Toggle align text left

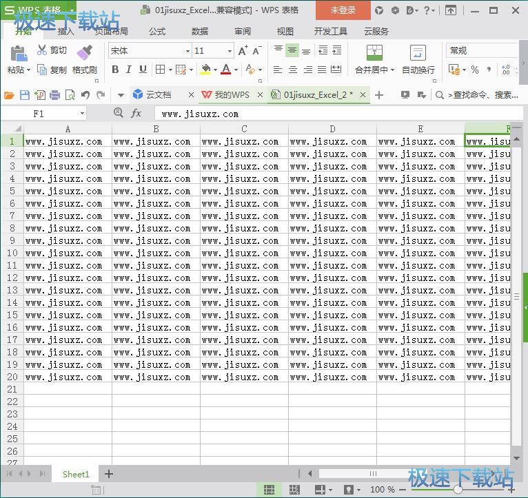(278, 70)
